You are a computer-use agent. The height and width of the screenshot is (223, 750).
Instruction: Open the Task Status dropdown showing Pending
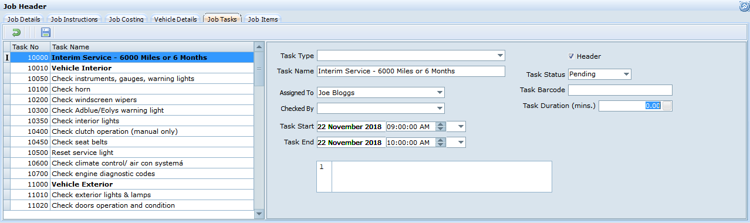coord(626,75)
